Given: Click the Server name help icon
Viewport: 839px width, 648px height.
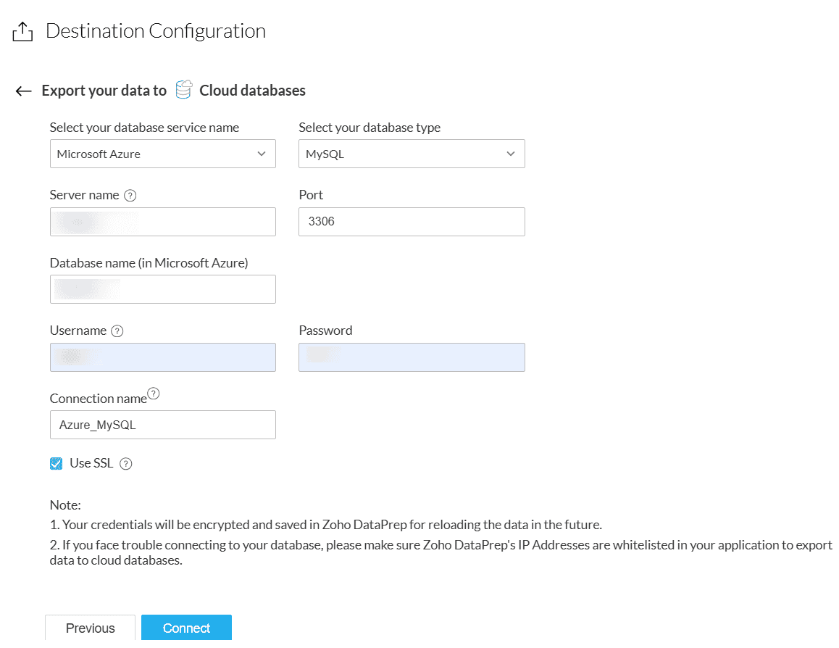Looking at the screenshot, I should (130, 196).
